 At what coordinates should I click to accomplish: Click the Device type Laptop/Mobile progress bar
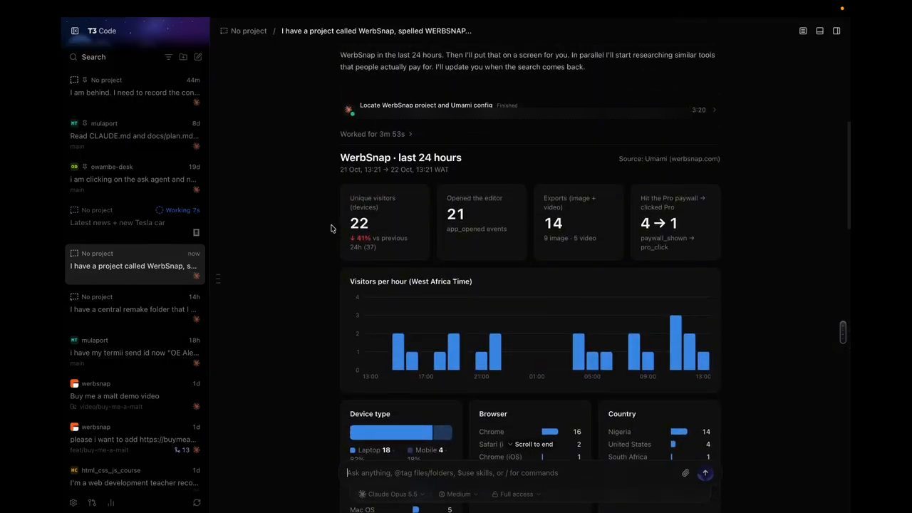pos(400,432)
